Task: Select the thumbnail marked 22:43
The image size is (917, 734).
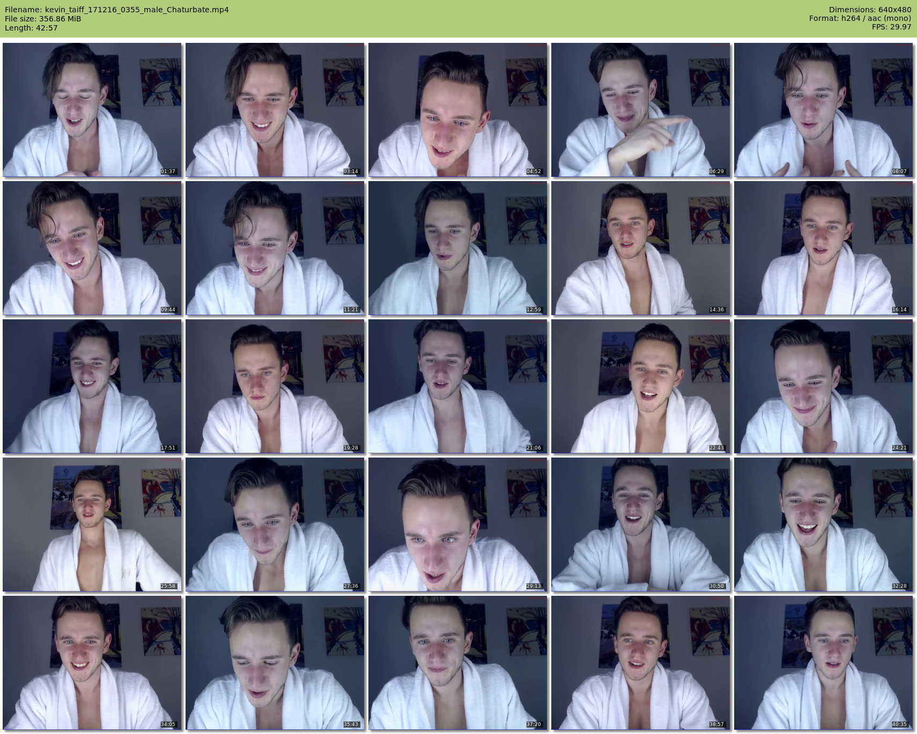Action: point(640,386)
